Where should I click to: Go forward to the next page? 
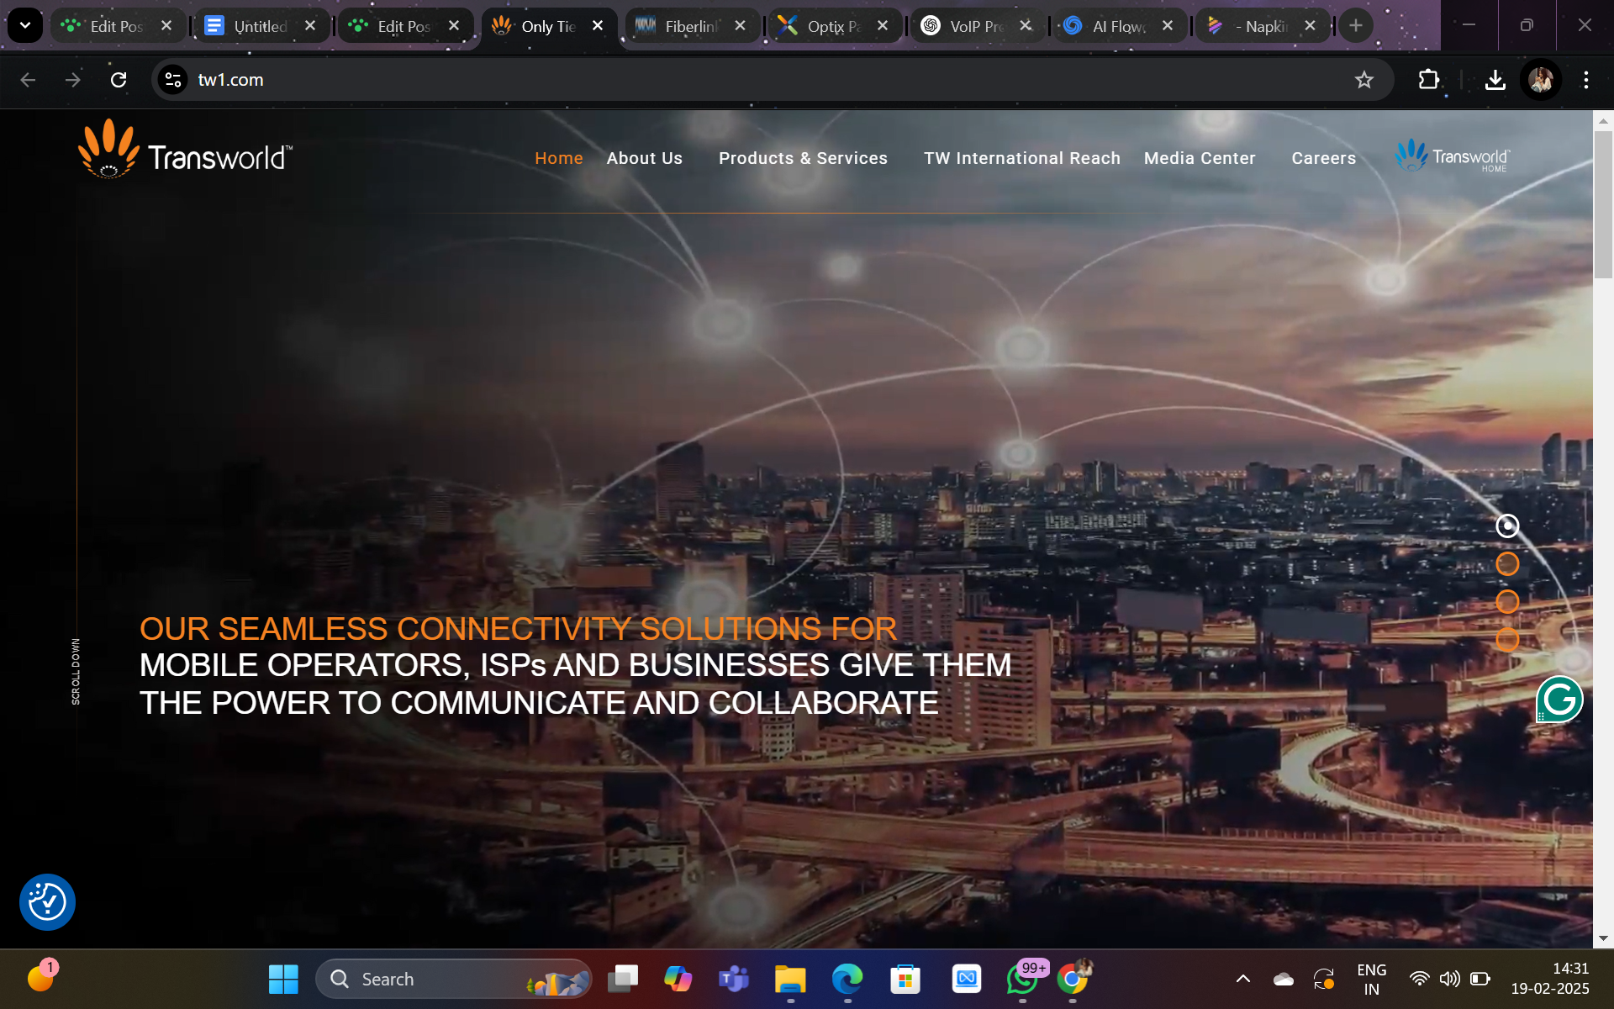pos(73,80)
